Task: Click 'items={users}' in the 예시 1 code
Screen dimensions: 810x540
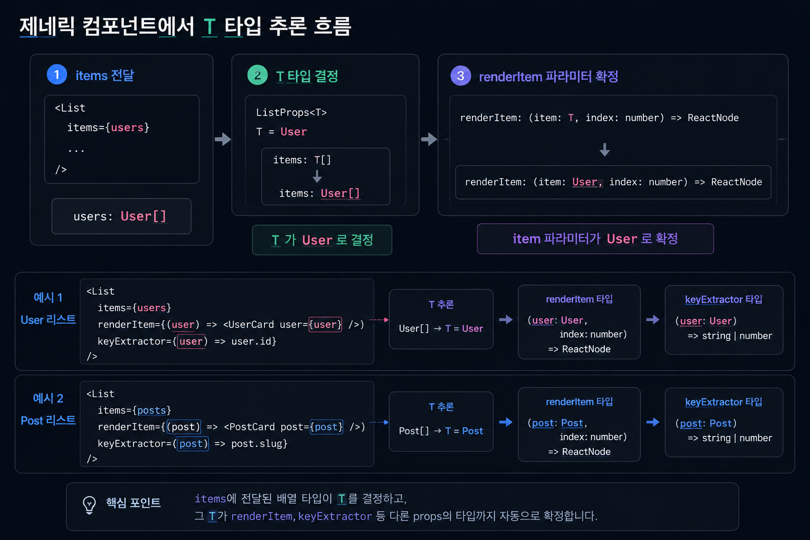Action: 134,307
